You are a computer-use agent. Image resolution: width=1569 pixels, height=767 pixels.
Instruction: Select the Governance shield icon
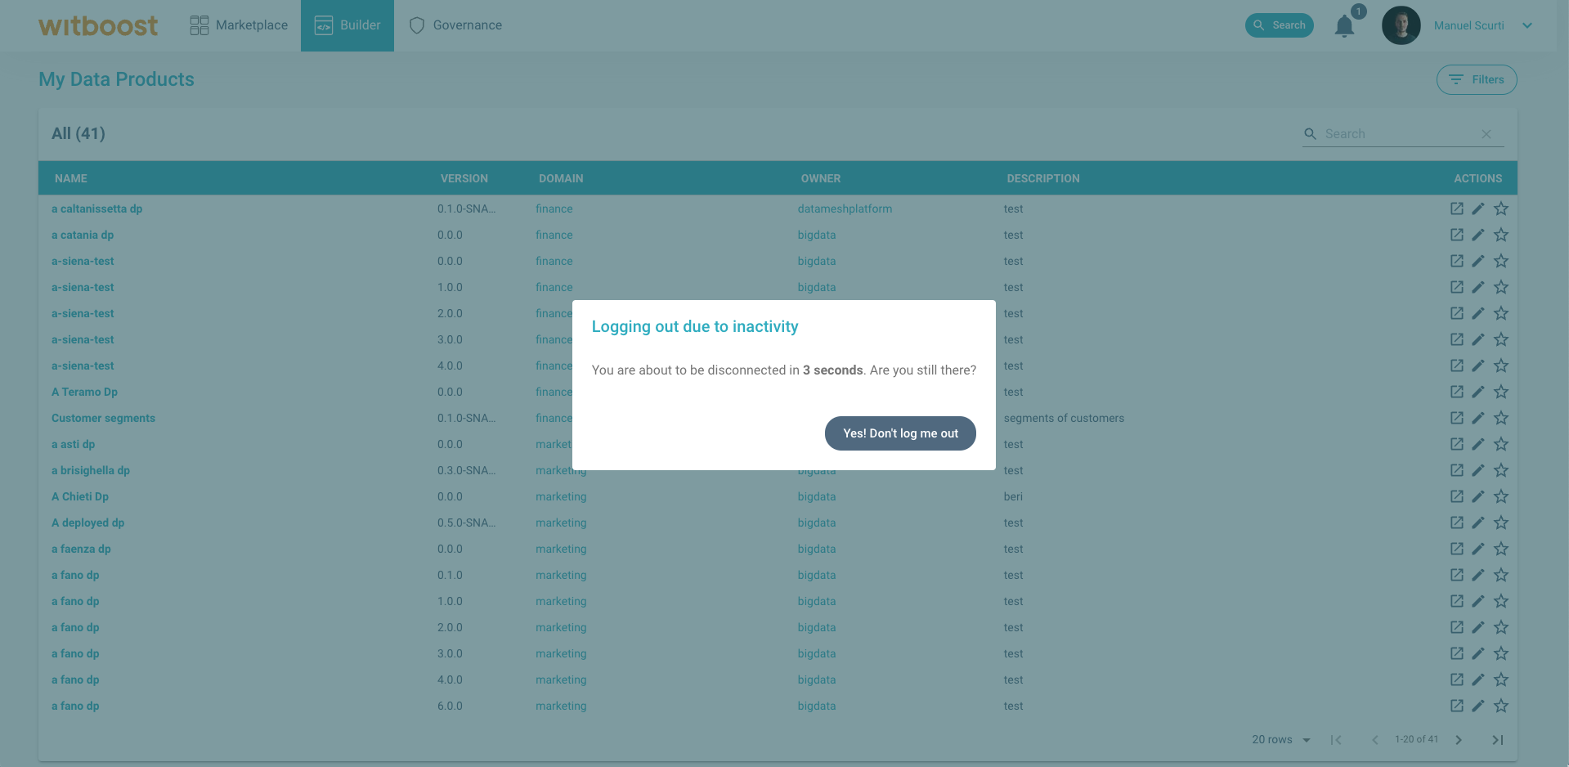pyautogui.click(x=417, y=25)
